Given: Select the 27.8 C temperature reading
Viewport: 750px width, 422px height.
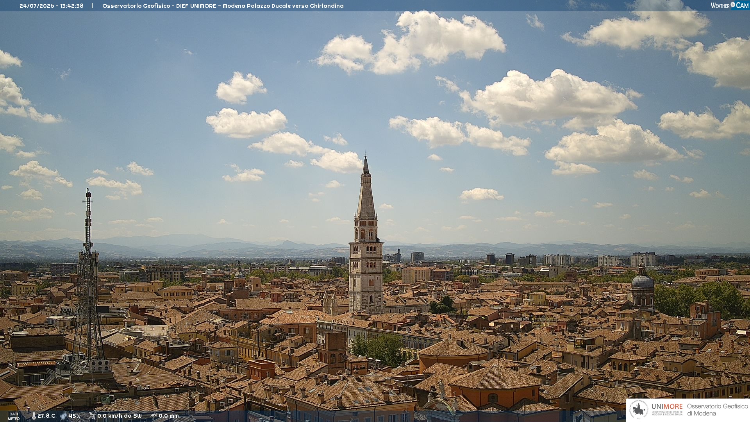Looking at the screenshot, I should [46, 416].
